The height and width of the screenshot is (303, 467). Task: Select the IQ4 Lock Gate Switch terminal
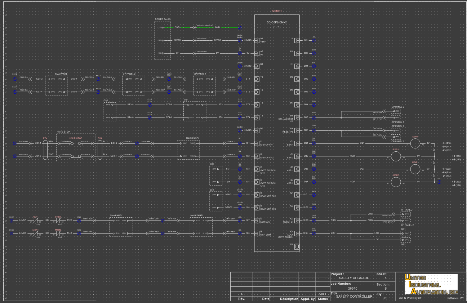coord(297,233)
